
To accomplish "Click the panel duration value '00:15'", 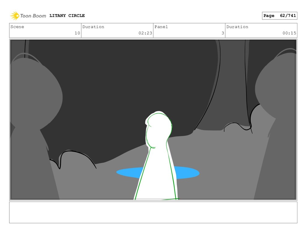I will tap(289, 33).
